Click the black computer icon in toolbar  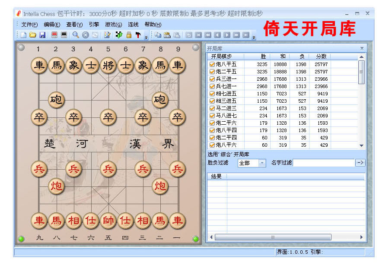tap(64, 35)
